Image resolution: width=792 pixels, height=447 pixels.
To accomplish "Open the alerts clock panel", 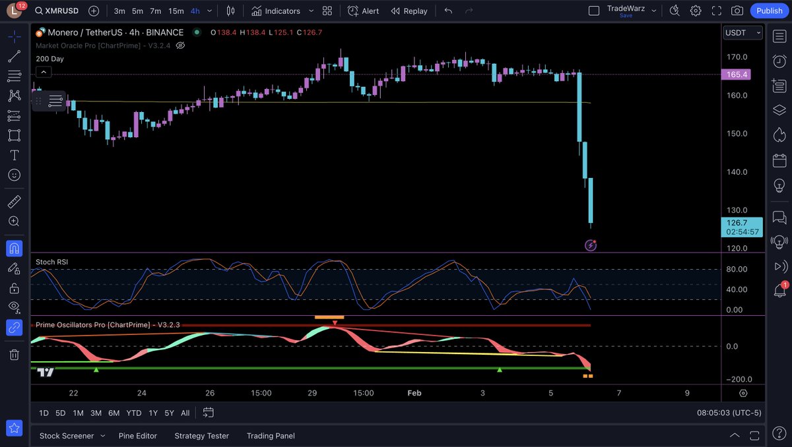I will pos(779,61).
